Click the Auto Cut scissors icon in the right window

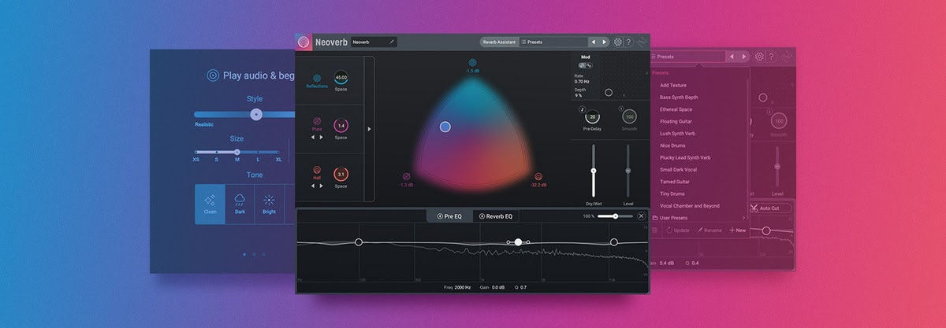(x=754, y=208)
